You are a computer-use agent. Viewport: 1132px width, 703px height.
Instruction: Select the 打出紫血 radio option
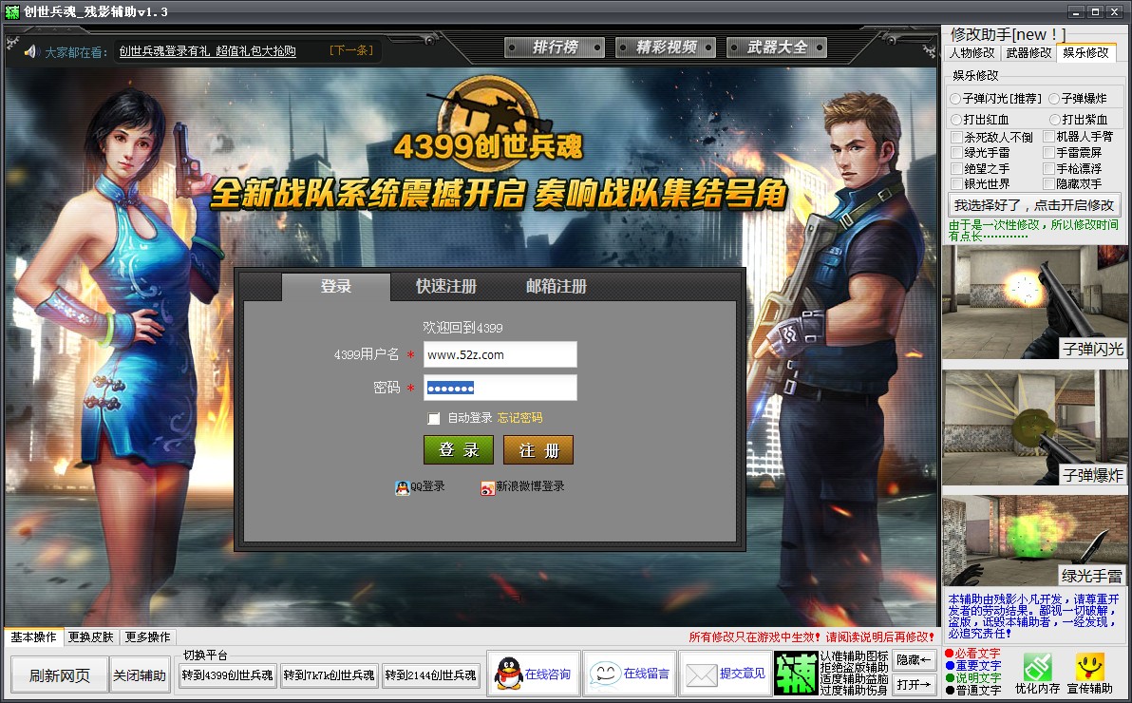tap(1055, 119)
